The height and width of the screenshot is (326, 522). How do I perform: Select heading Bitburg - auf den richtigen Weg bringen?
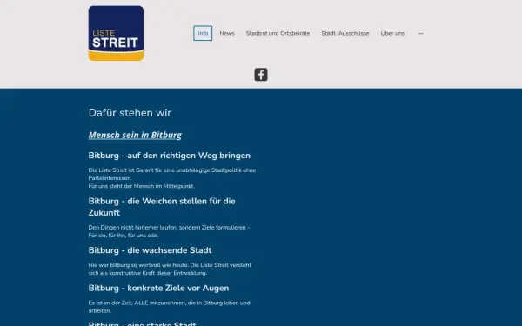170,156
